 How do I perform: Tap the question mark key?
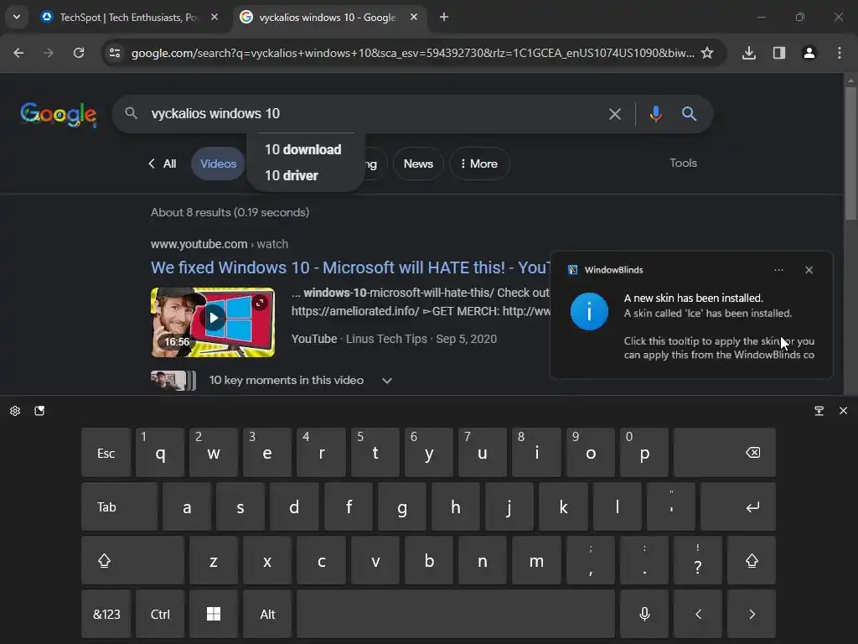click(x=698, y=561)
